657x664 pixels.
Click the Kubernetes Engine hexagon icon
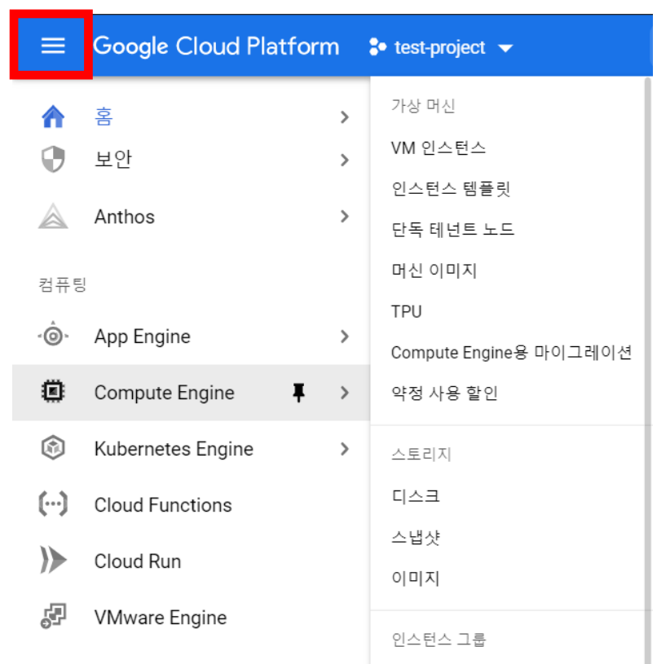tap(53, 447)
